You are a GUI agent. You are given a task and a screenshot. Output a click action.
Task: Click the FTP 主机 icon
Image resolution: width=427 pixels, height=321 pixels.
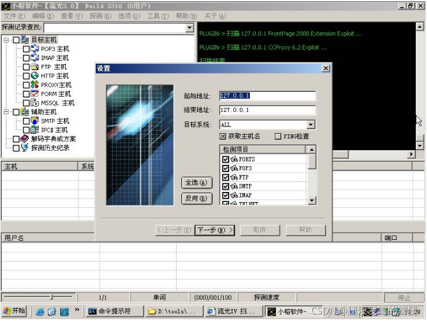coord(35,67)
